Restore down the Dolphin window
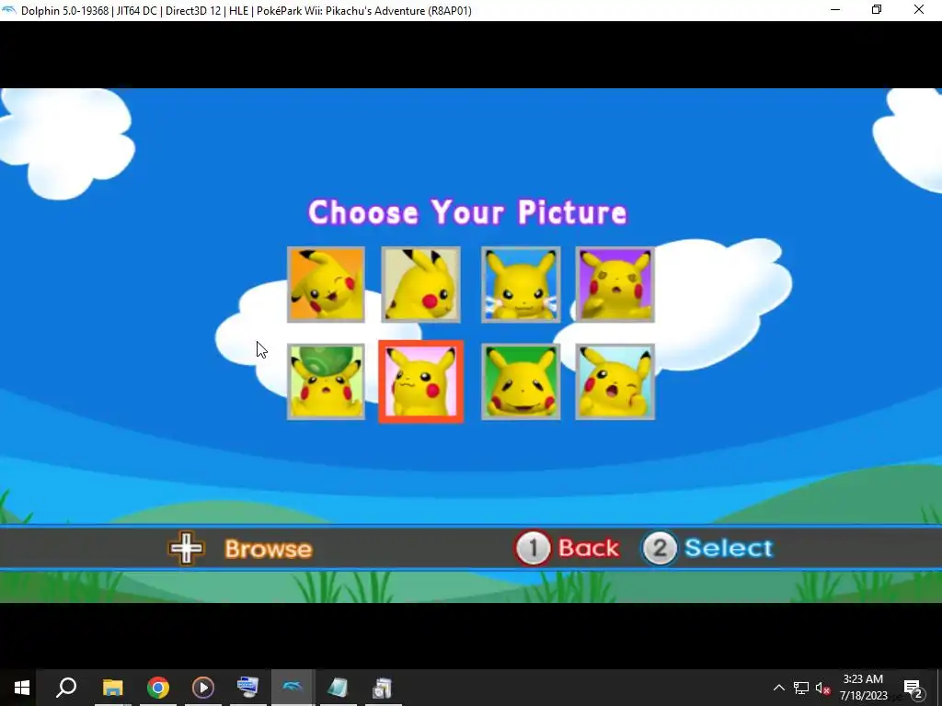Screen dimensions: 942x706 pos(877,10)
